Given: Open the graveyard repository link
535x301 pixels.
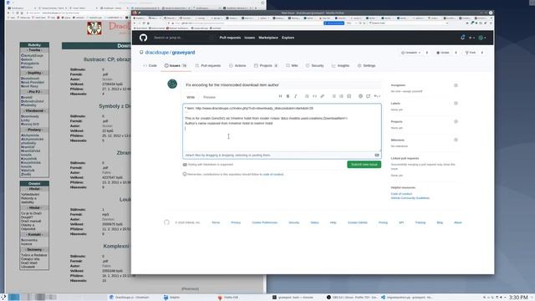Looking at the screenshot, I should (x=183, y=53).
